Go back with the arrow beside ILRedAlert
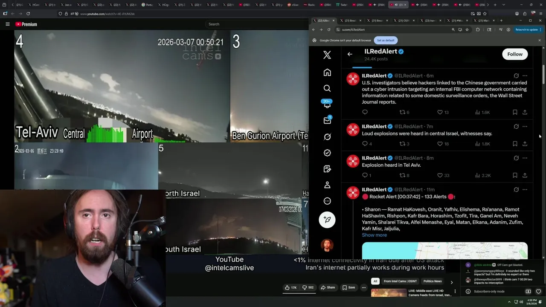The image size is (546, 307). pos(350,54)
